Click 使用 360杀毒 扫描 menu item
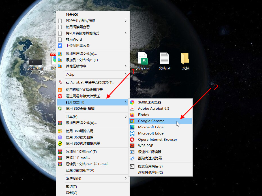262x196 pixels. click(80, 109)
